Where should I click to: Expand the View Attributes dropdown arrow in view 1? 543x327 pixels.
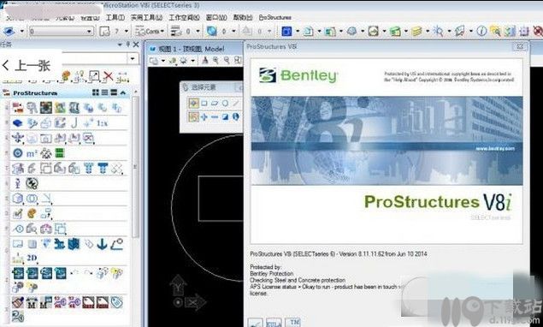[162, 61]
